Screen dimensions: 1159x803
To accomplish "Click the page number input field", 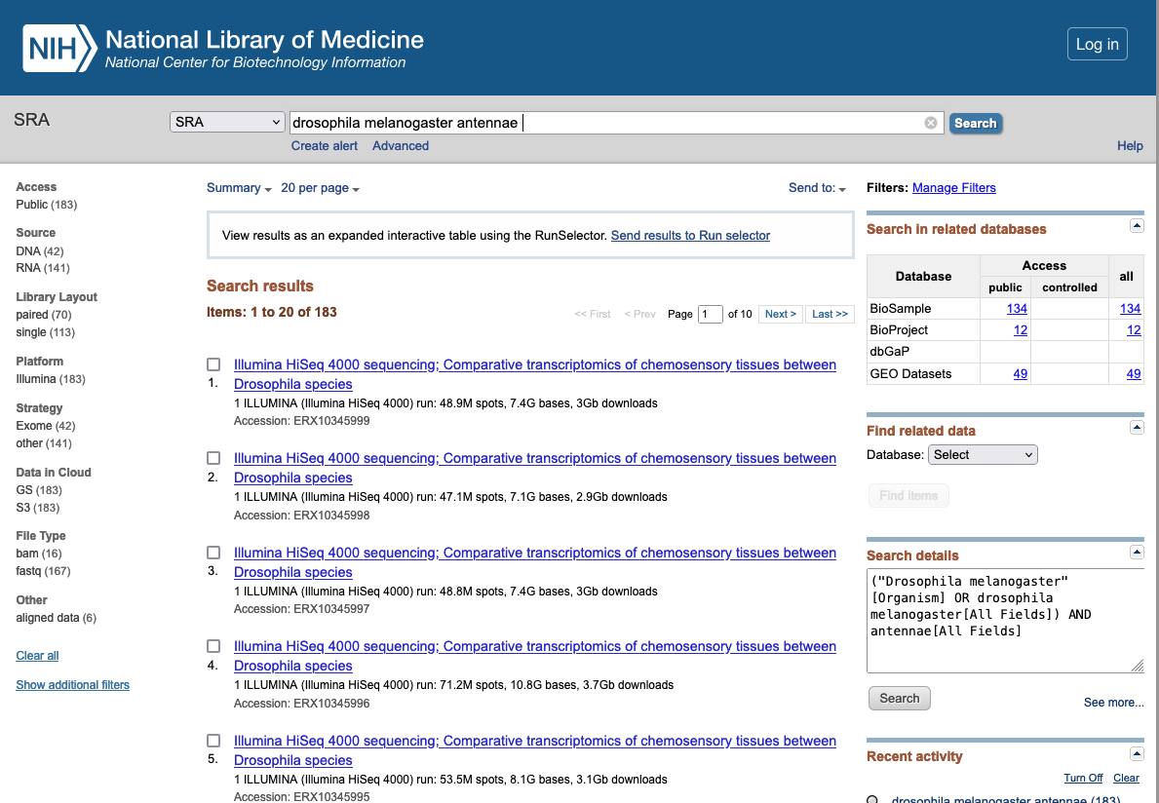I will point(711,314).
